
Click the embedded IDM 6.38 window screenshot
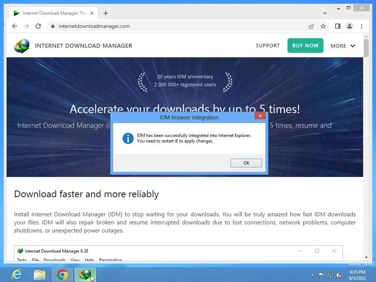coord(178,253)
